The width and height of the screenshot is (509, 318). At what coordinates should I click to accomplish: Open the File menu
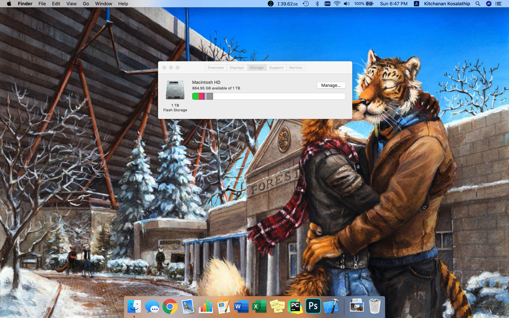tap(42, 4)
